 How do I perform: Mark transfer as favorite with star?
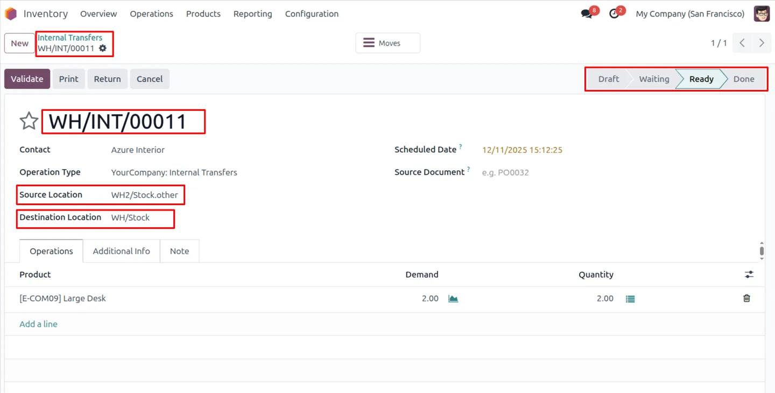[29, 121]
